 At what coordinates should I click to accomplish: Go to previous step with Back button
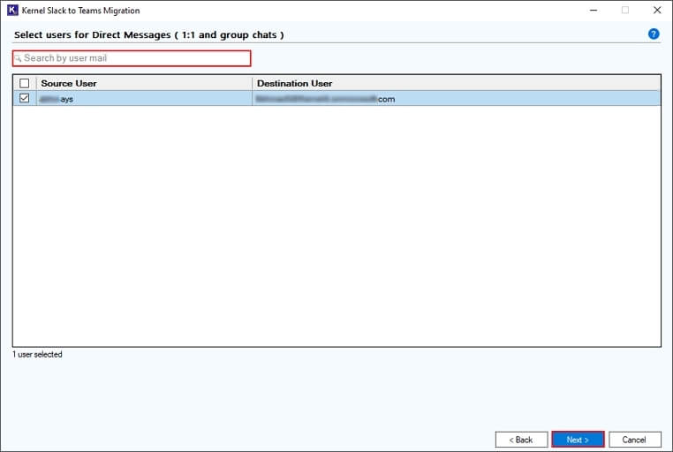pyautogui.click(x=521, y=440)
